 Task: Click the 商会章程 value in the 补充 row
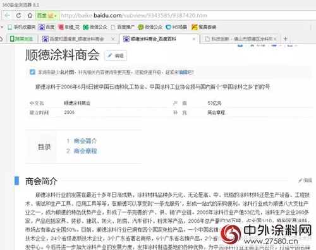click(216, 112)
